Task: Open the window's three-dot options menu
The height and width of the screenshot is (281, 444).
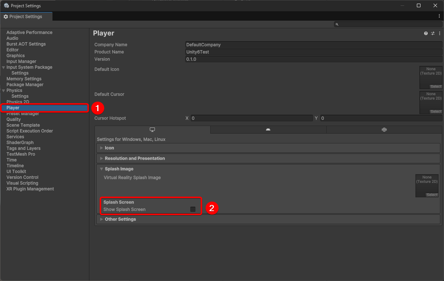Action: (x=439, y=16)
